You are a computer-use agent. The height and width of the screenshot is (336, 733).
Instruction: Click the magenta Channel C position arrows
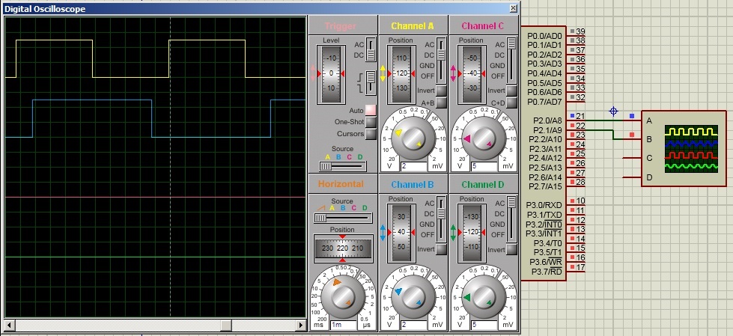coord(453,74)
